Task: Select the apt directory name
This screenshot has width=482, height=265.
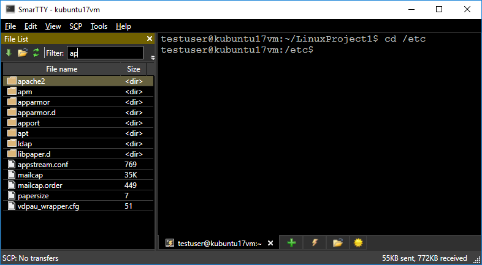Action: 23,133
